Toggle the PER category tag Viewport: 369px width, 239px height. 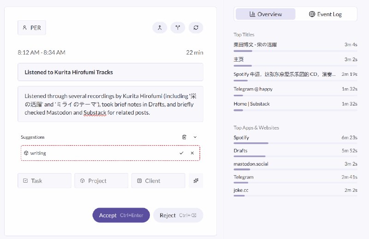point(32,28)
